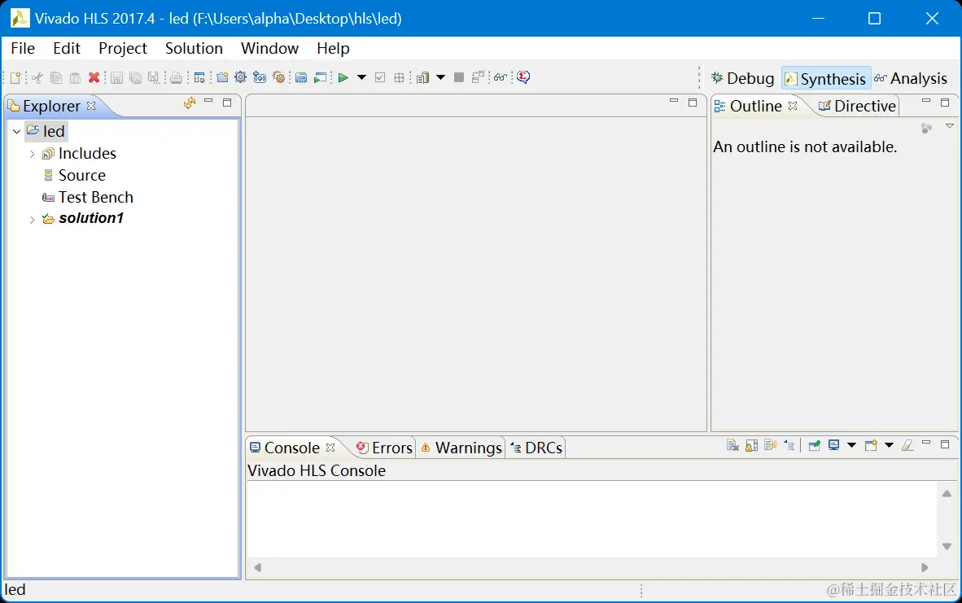Click the Console vertical scroll down arrow
This screenshot has height=603, width=962.
click(x=947, y=546)
